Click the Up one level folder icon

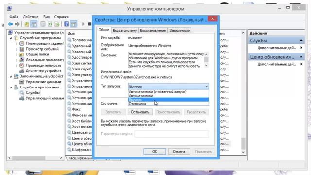pyautogui.click(x=27, y=24)
